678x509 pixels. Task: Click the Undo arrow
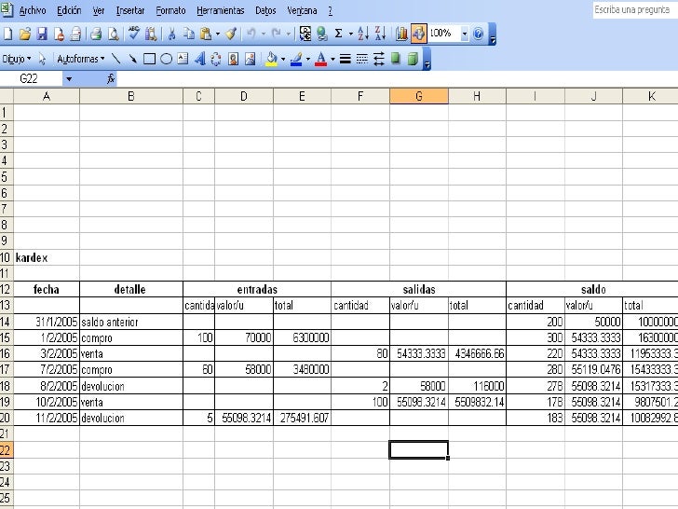(251, 34)
